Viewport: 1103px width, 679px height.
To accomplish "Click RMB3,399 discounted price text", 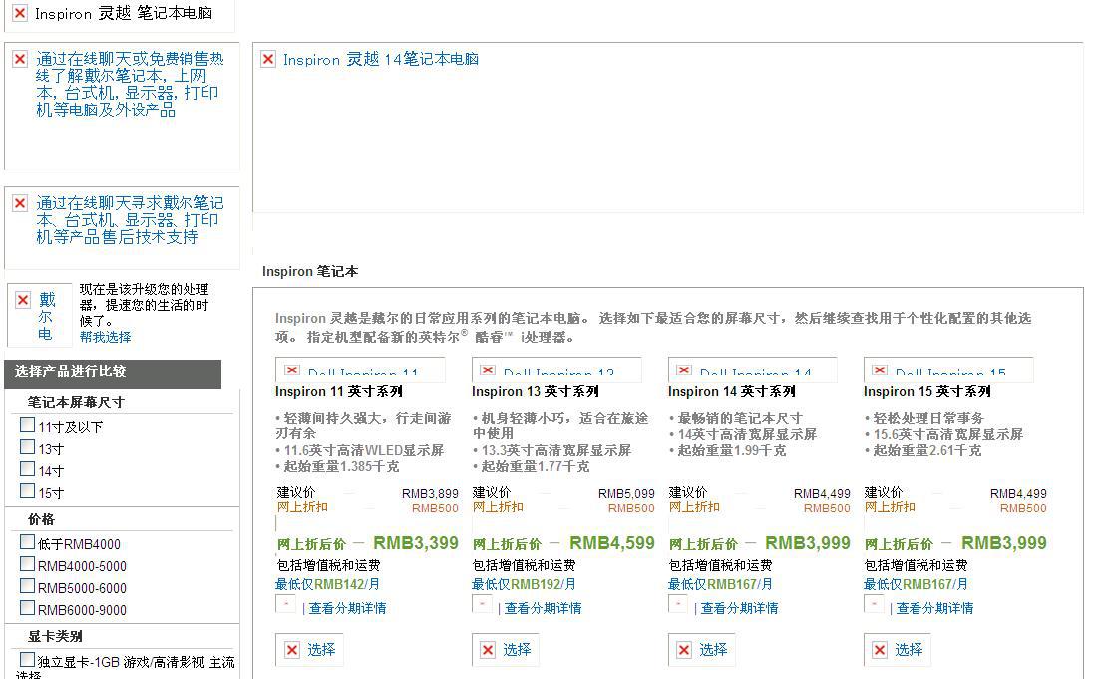I will tap(416, 543).
